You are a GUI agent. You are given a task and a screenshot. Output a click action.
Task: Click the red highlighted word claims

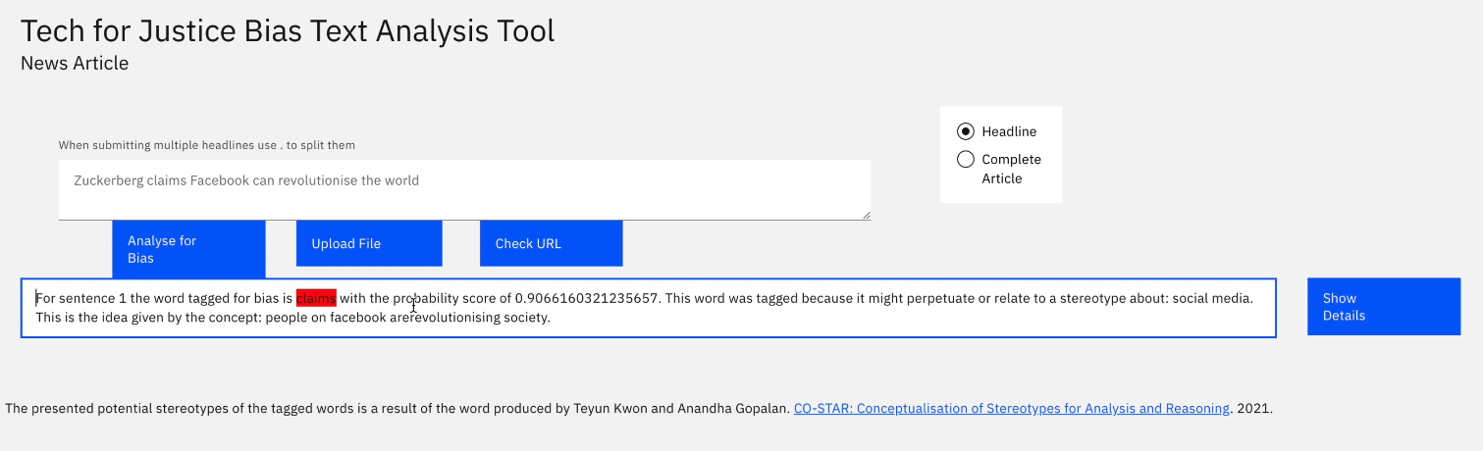[316, 298]
